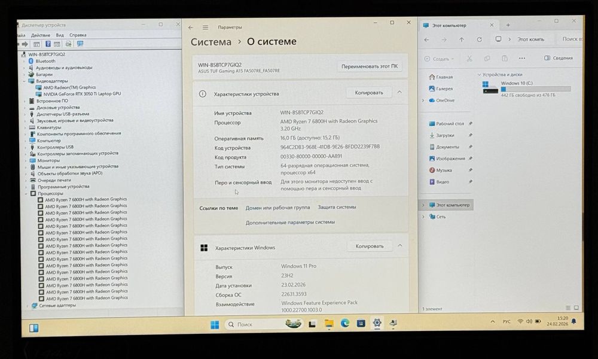Open Галерея in Explorer sidebar
The width and height of the screenshot is (598, 359).
coord(441,89)
